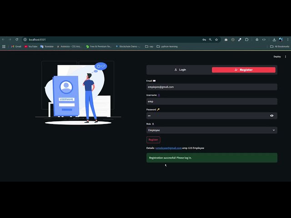Screen dimensions: 291x218
Task: Open the employee@gmail.com details link
Action: (x=169, y=148)
